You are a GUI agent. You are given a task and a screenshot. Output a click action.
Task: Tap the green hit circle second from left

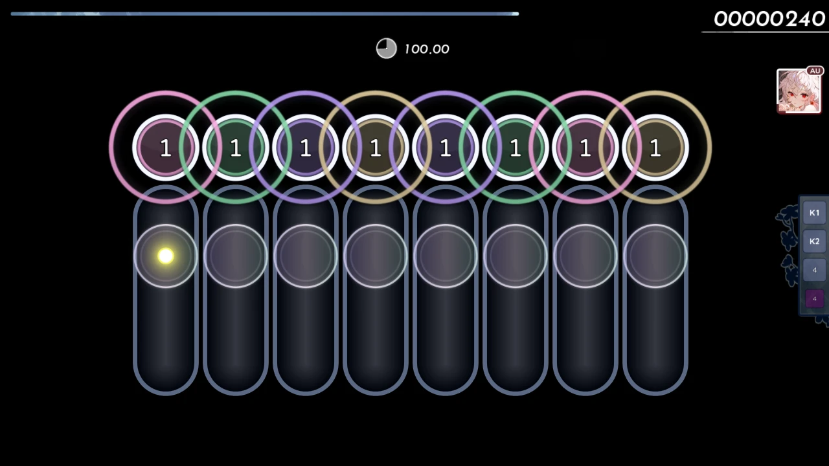point(235,148)
